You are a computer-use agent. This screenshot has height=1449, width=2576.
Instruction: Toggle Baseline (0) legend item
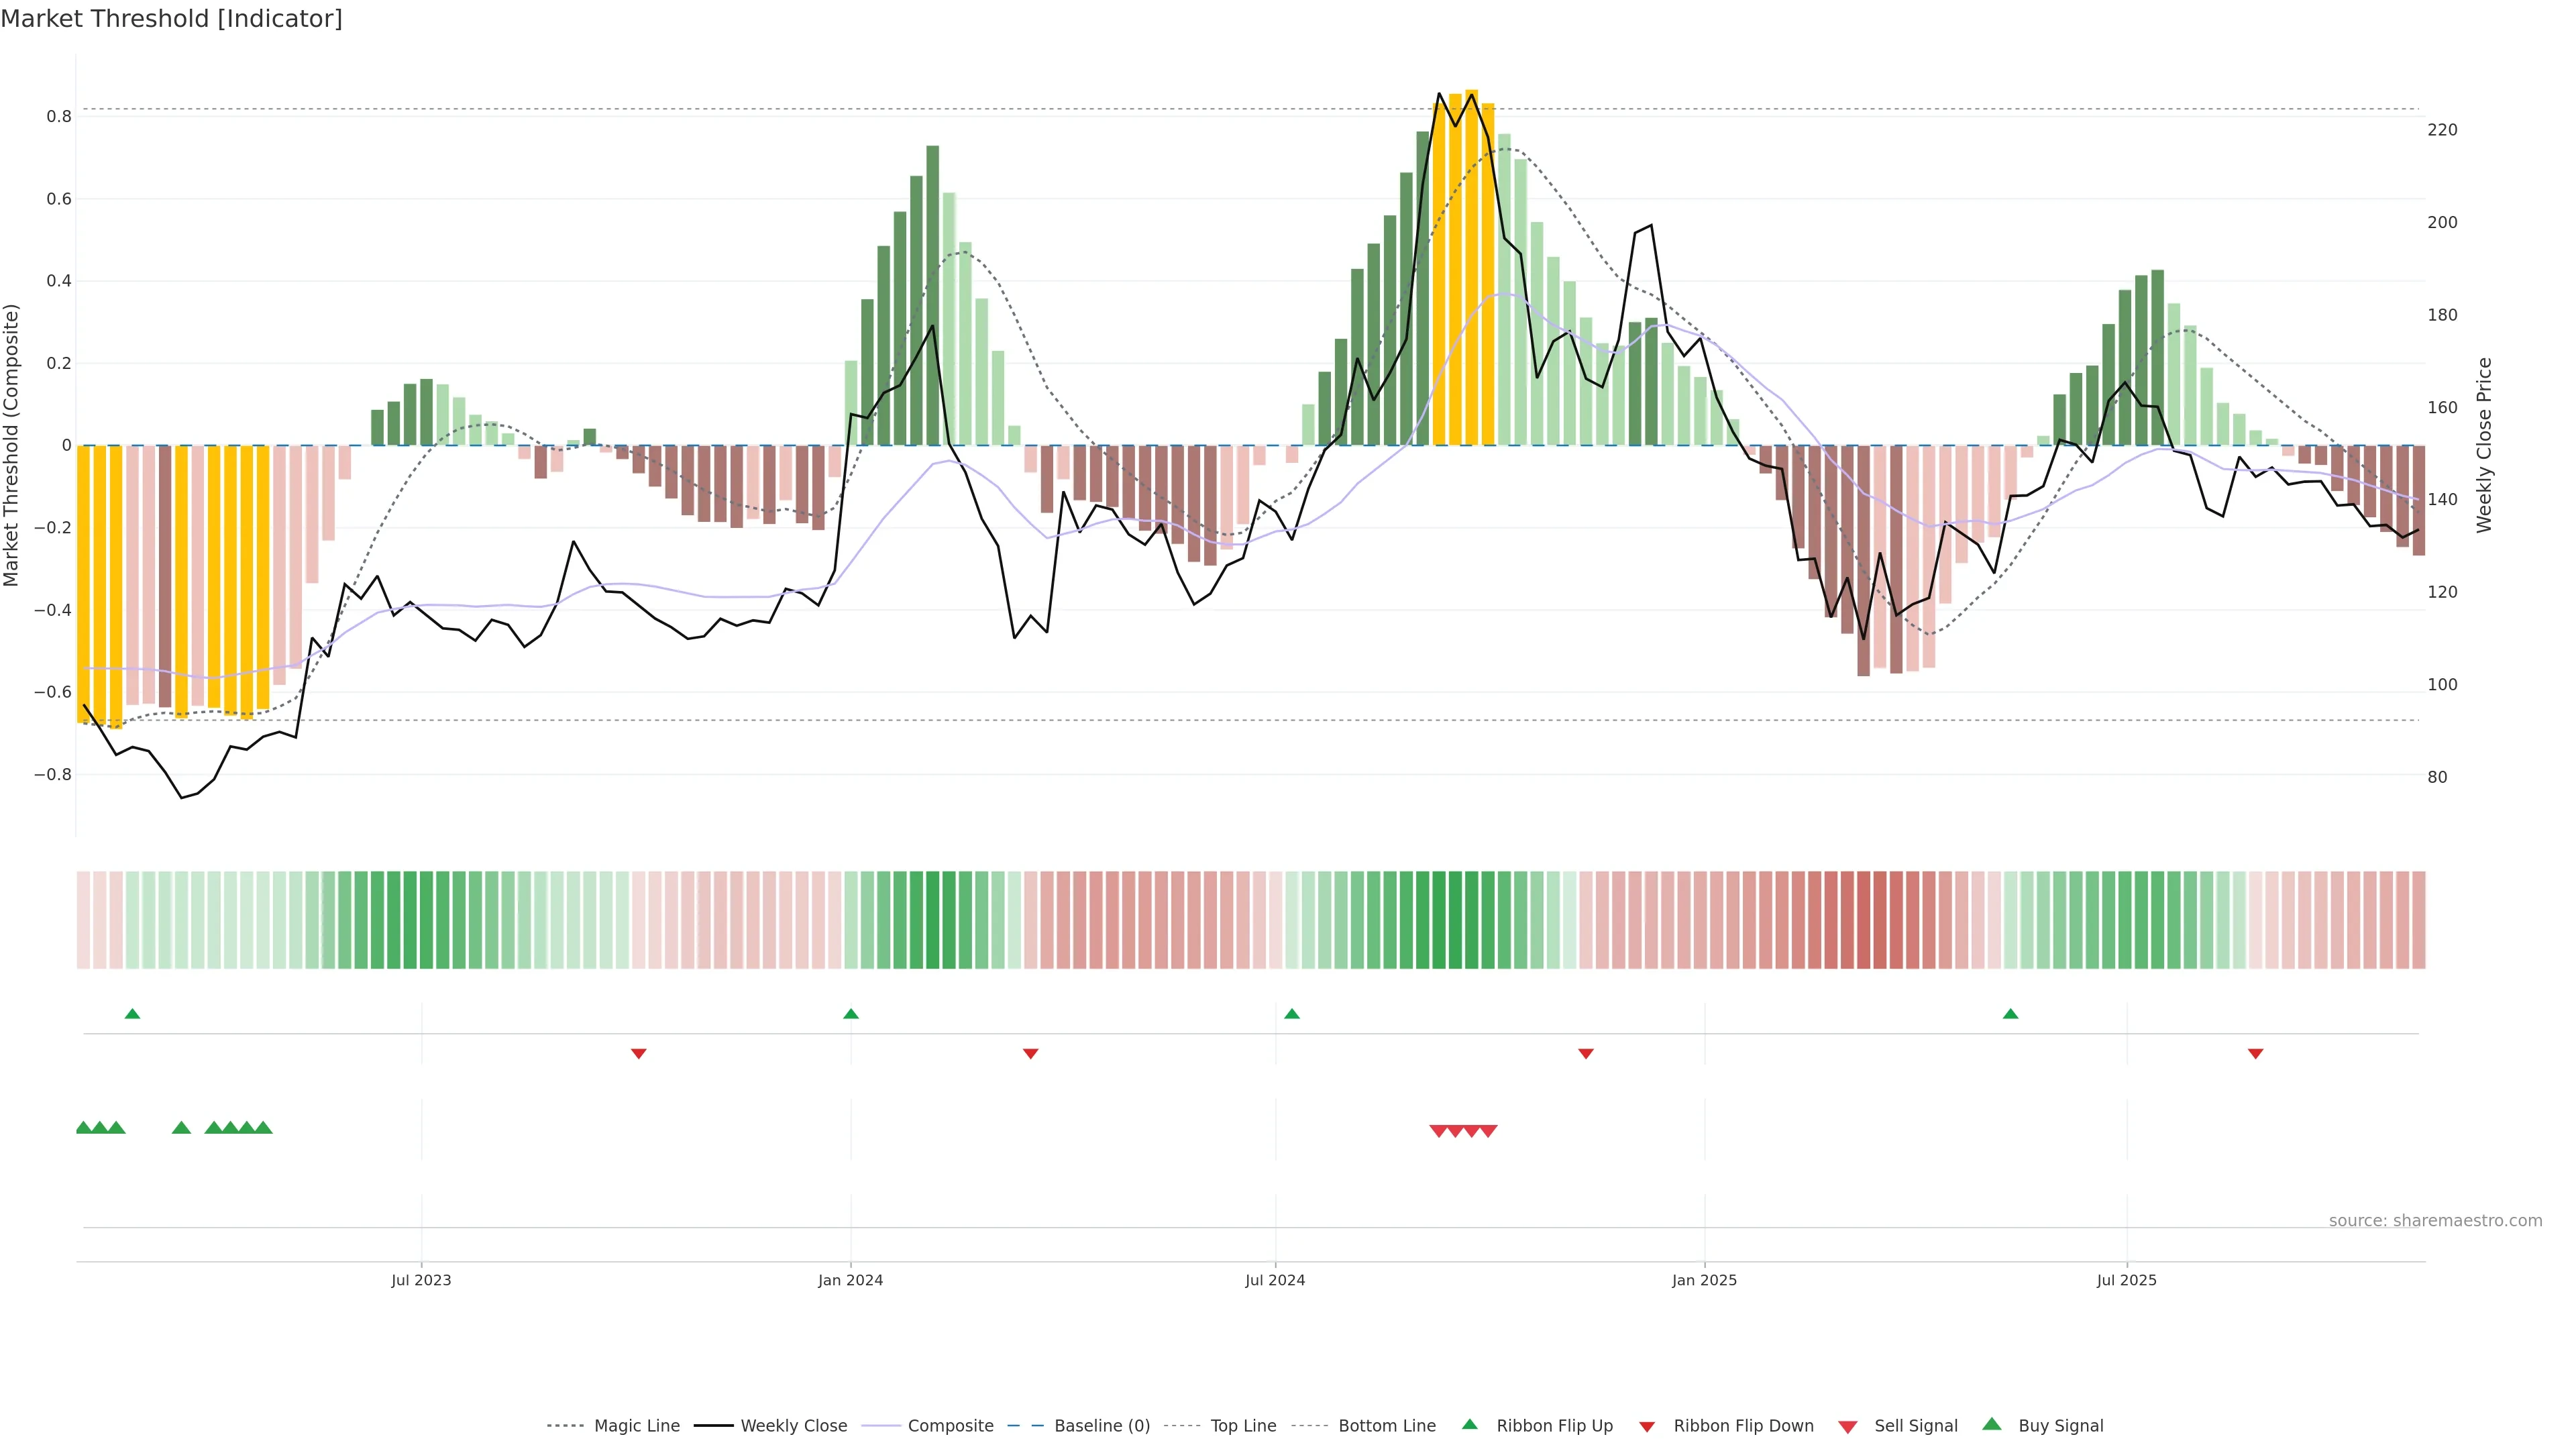(x=1101, y=1426)
